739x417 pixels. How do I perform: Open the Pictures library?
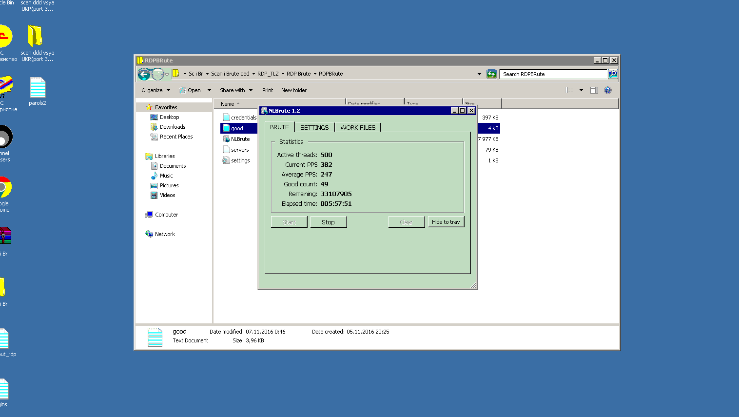tap(169, 185)
